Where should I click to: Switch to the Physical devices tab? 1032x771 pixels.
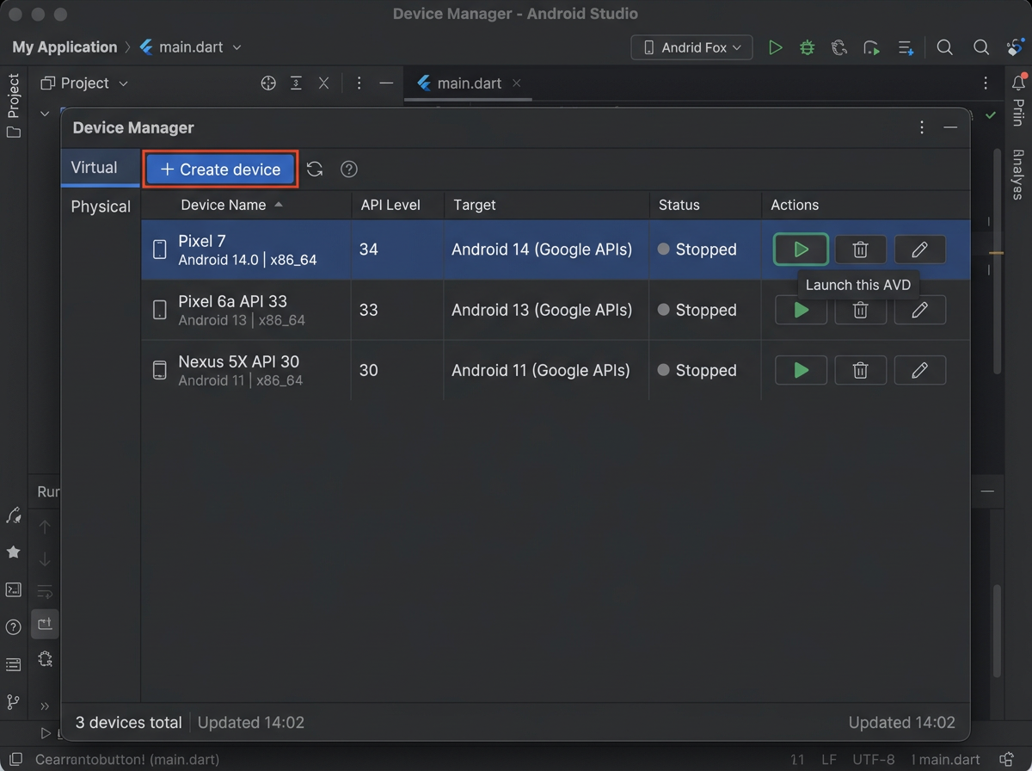[101, 207]
